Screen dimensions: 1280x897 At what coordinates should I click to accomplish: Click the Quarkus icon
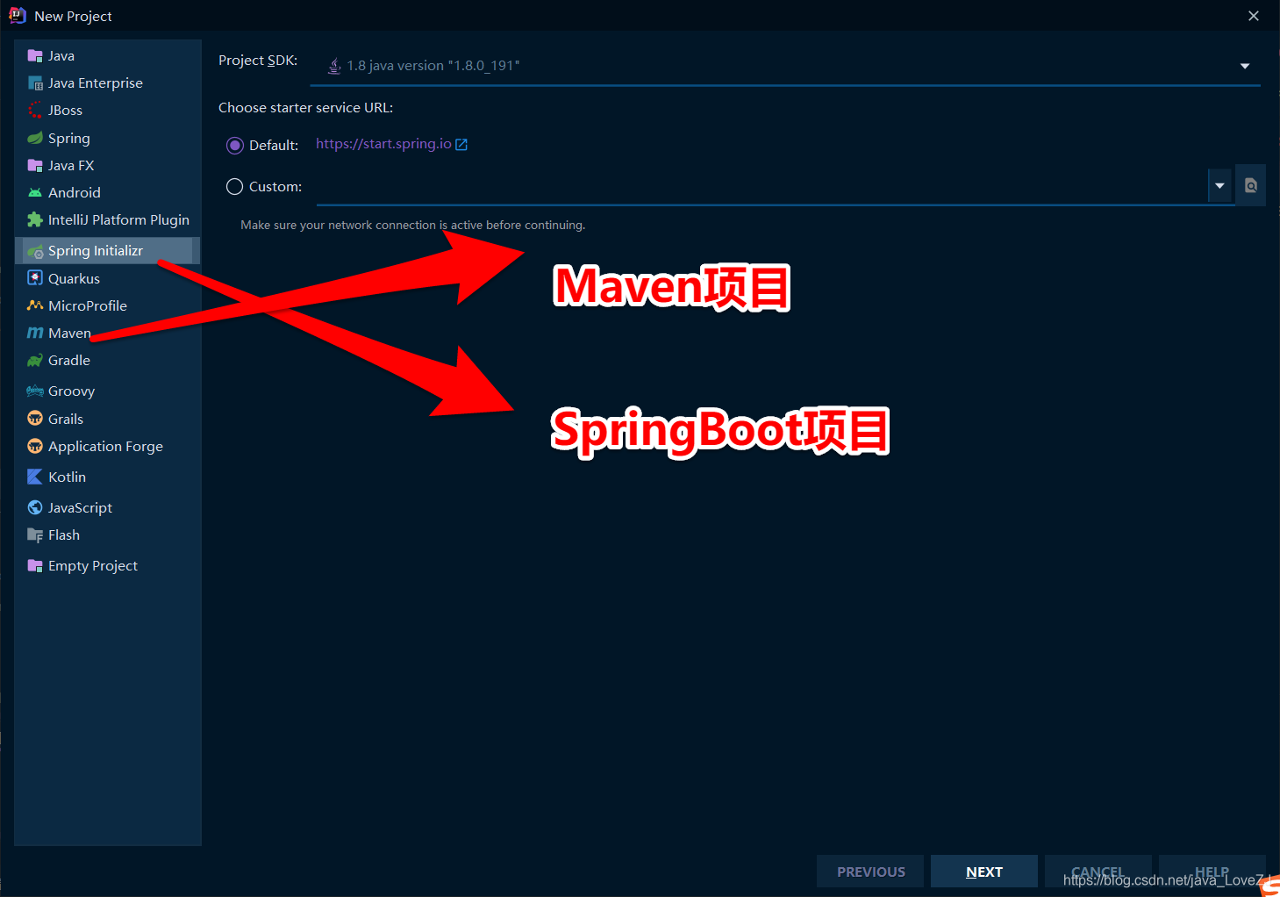pos(35,278)
